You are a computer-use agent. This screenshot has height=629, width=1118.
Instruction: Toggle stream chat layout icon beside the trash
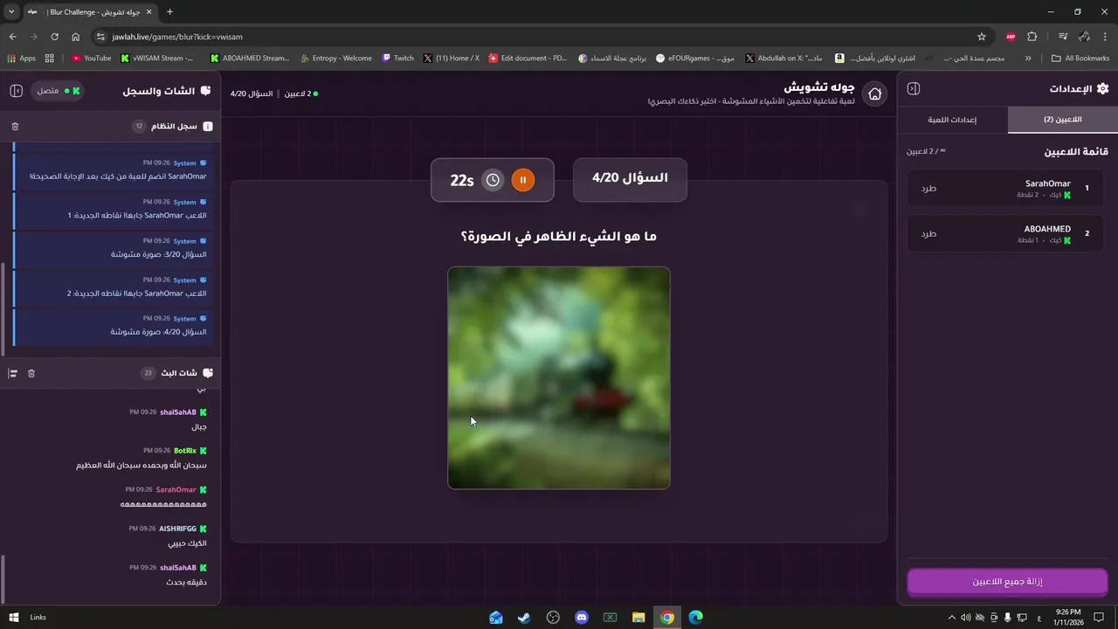pyautogui.click(x=13, y=373)
